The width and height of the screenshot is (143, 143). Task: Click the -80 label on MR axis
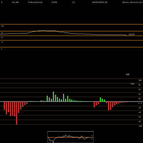point(140,122)
